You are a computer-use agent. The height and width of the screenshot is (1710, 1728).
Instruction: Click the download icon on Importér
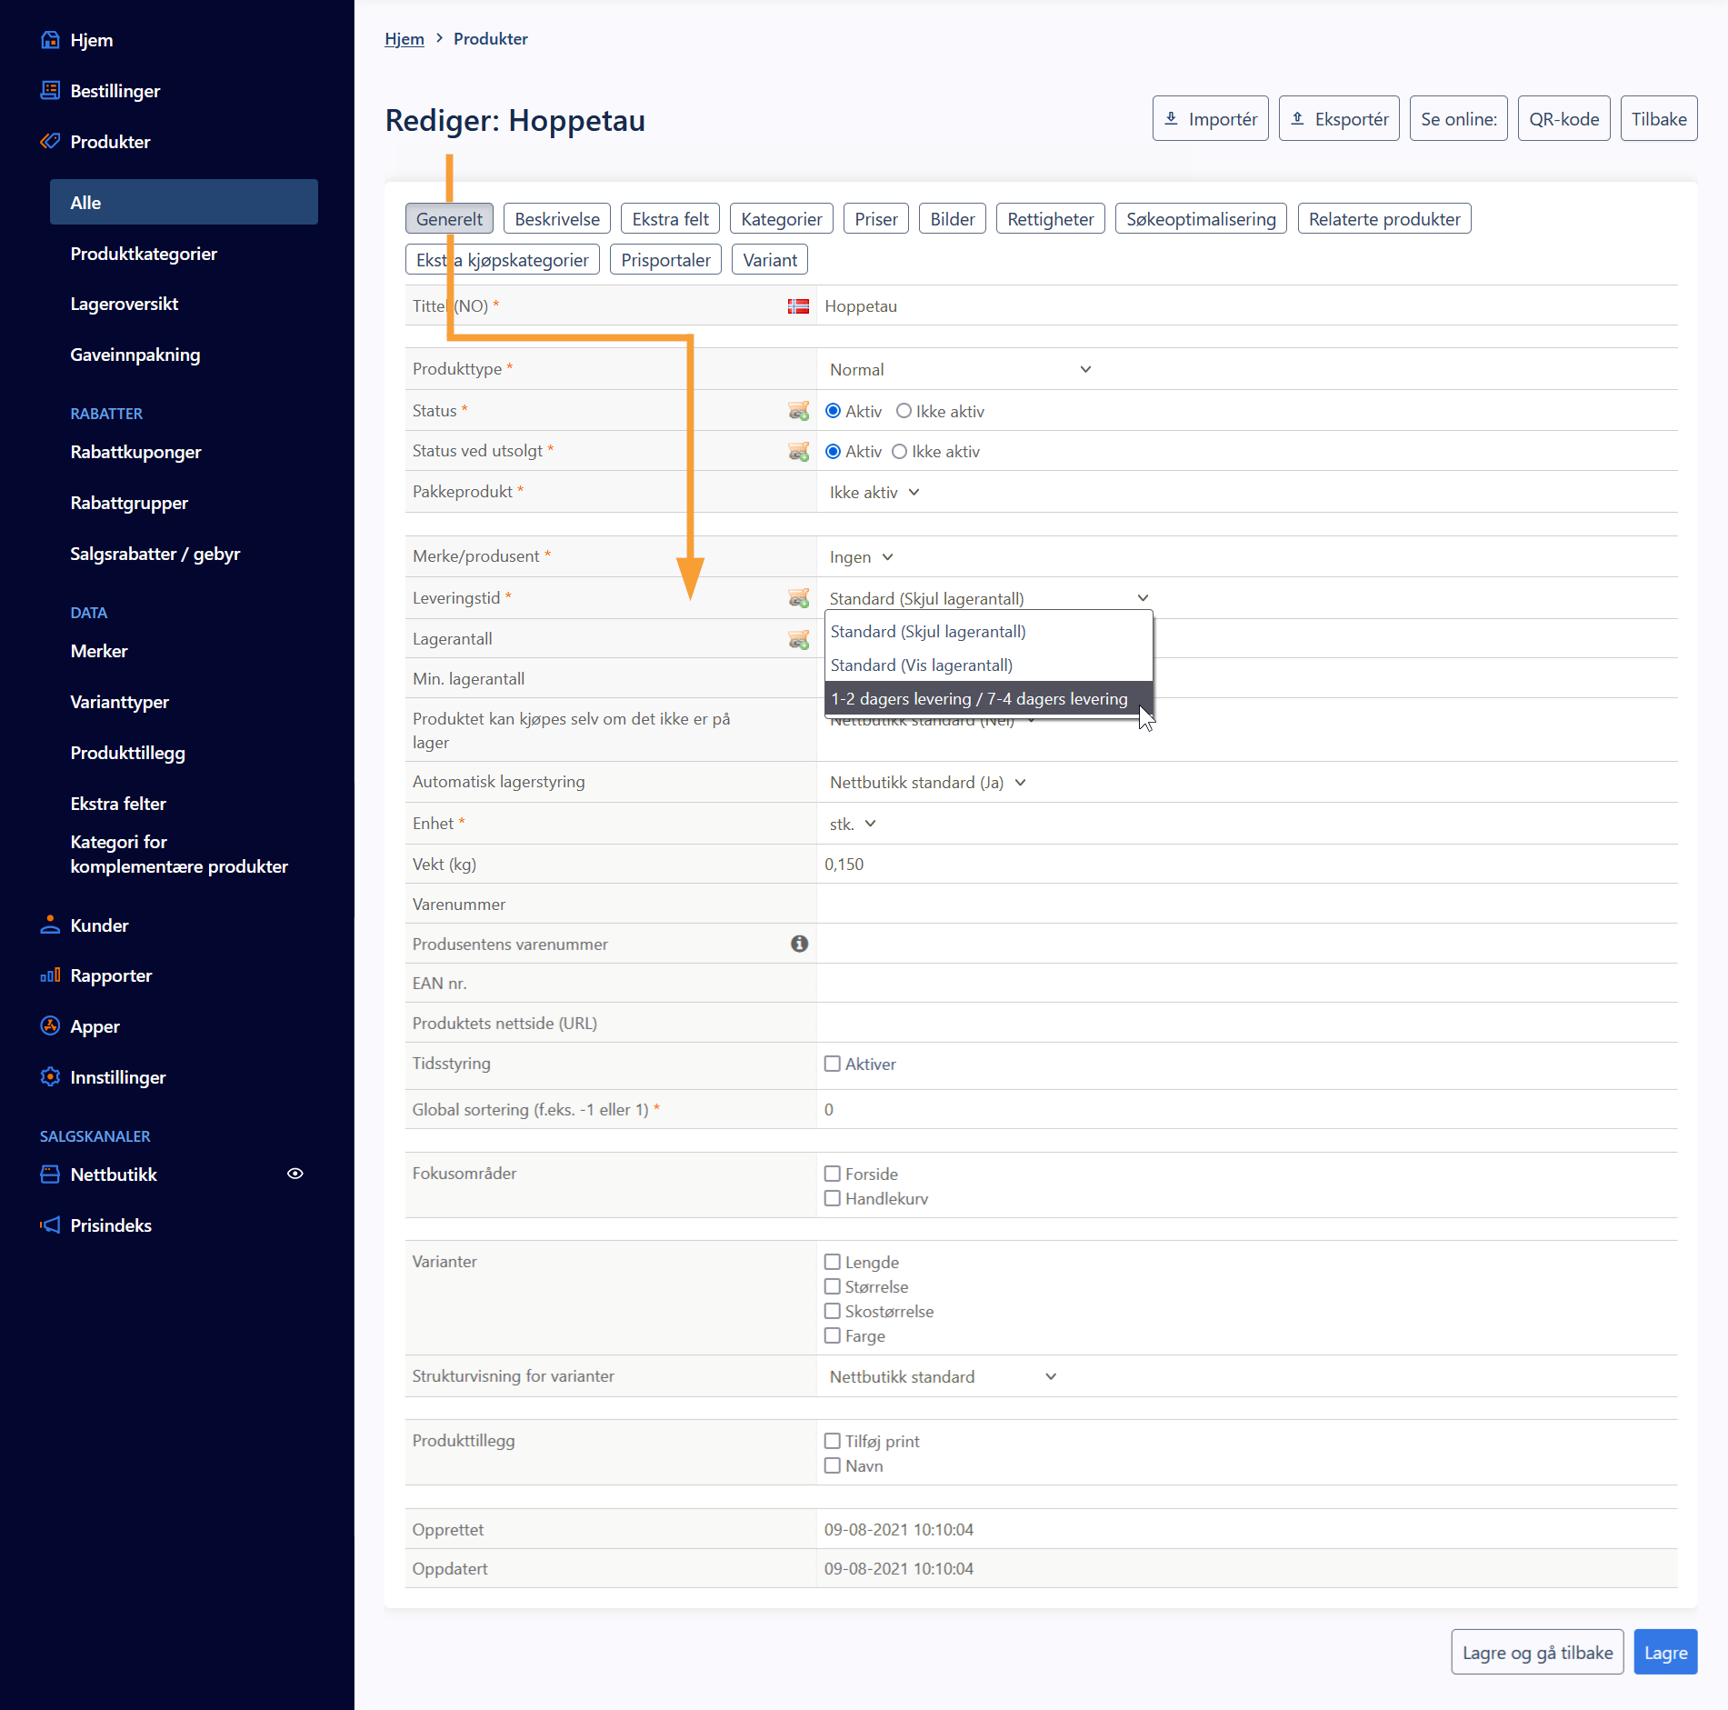1172,118
